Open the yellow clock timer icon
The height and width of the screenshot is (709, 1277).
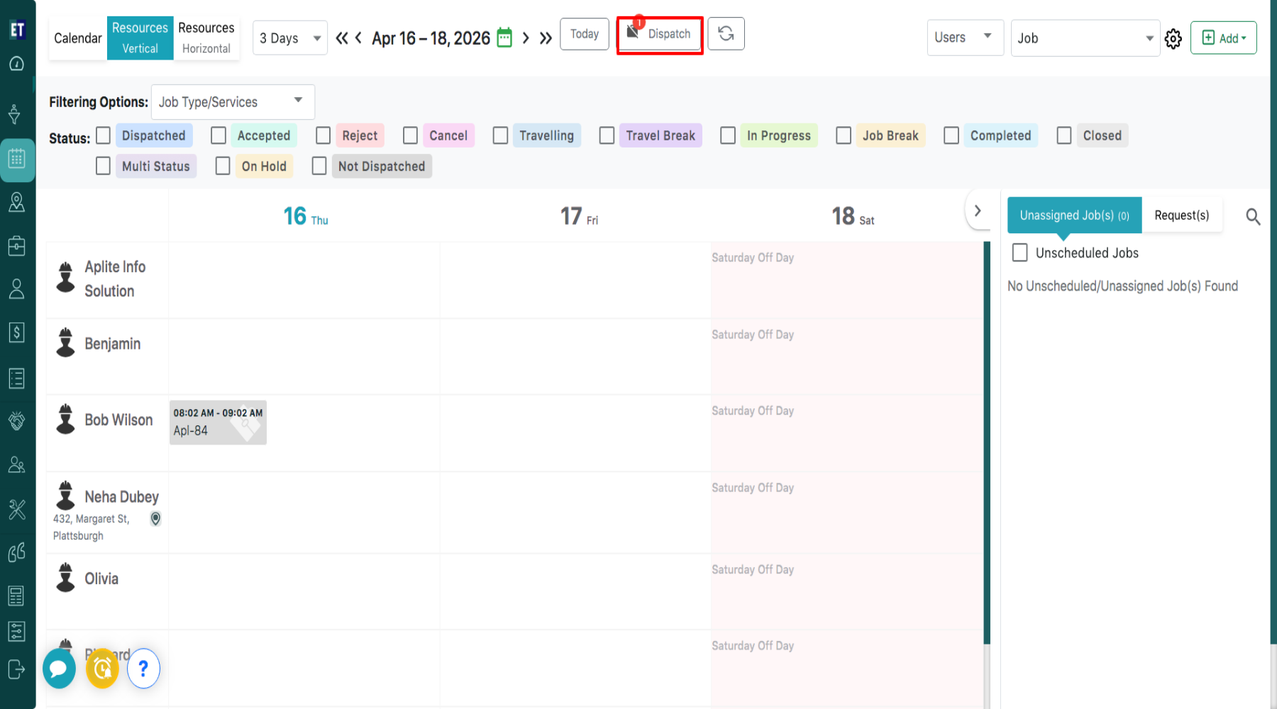pos(103,669)
